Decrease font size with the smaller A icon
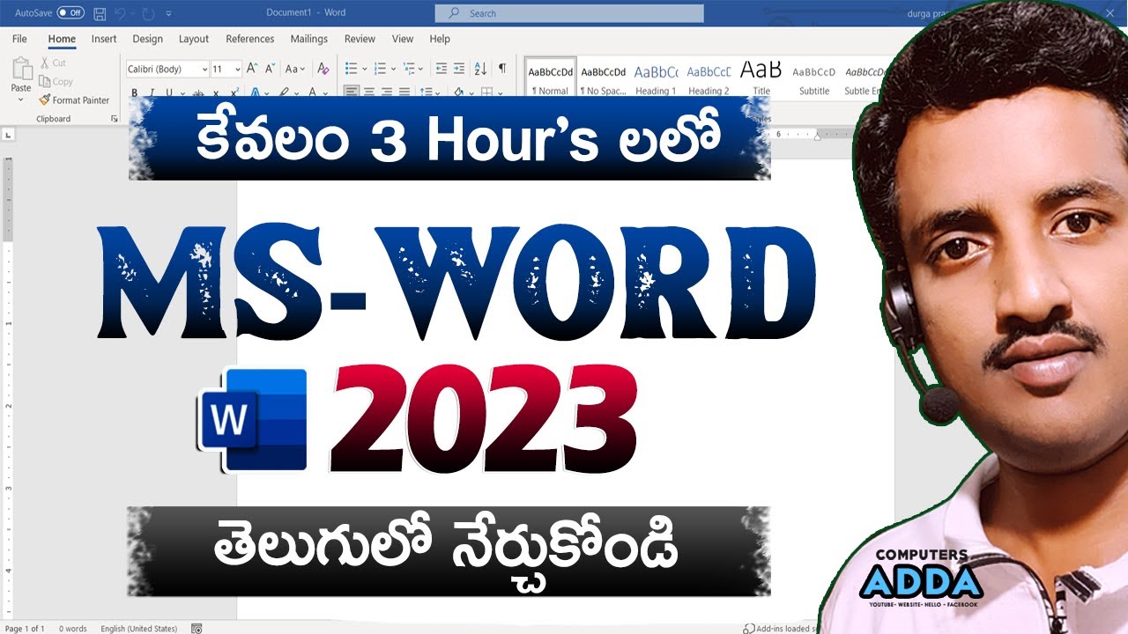 pos(269,69)
